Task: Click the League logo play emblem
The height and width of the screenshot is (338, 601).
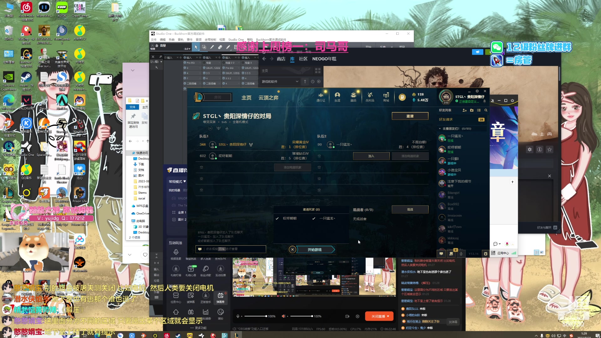Action: [199, 97]
